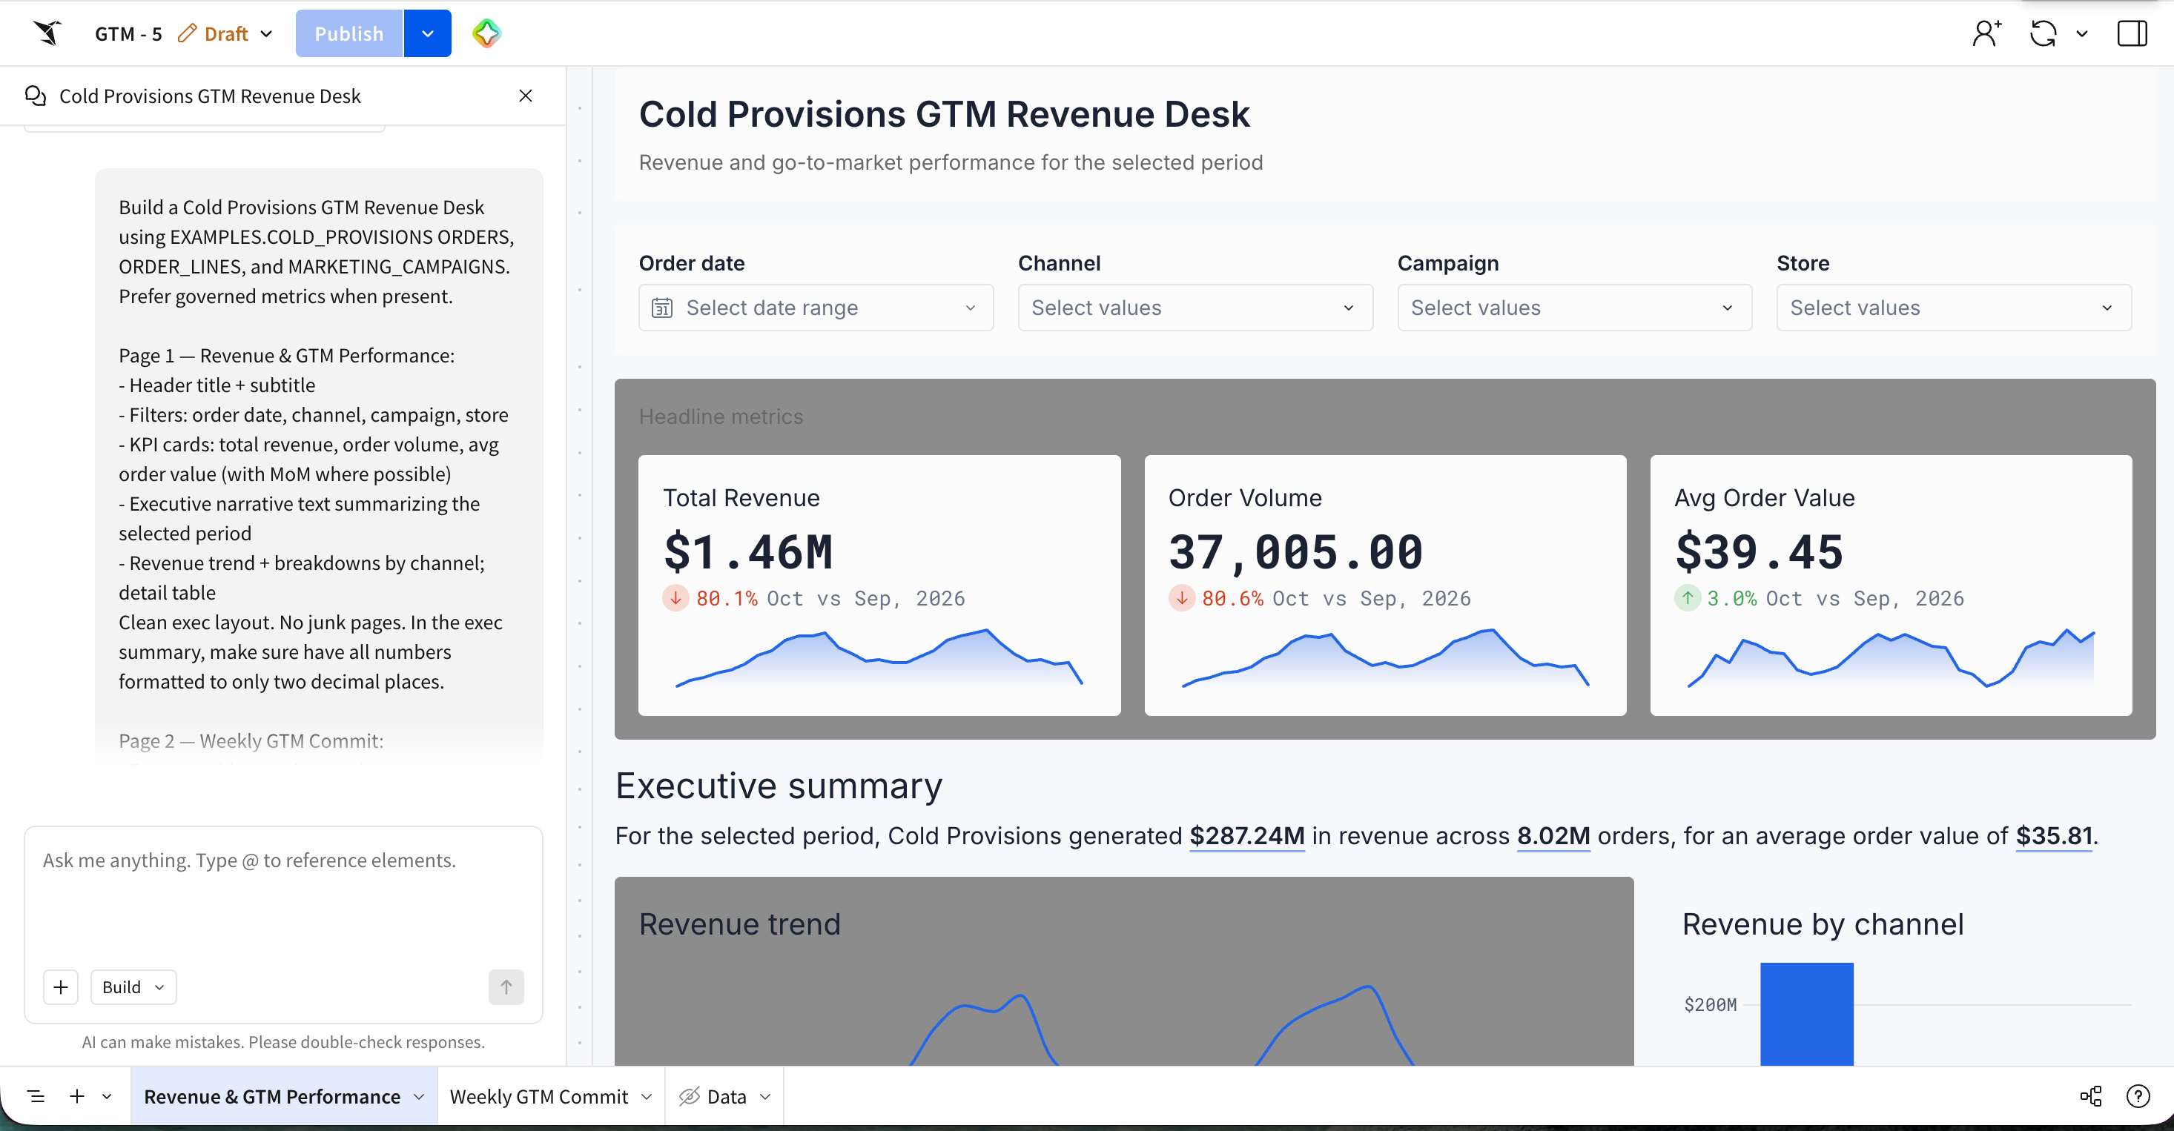Close the Cold Provisions chat panel
This screenshot has height=1131, width=2174.
pyautogui.click(x=526, y=96)
